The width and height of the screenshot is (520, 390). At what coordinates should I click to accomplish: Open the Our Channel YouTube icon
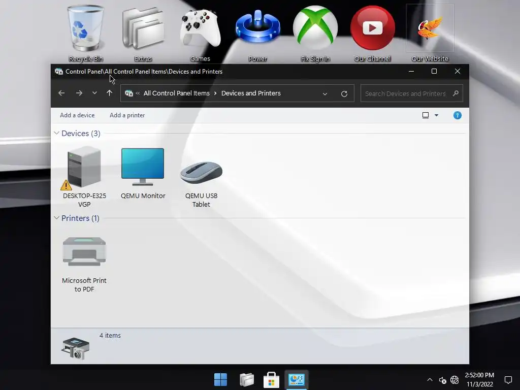[372, 33]
